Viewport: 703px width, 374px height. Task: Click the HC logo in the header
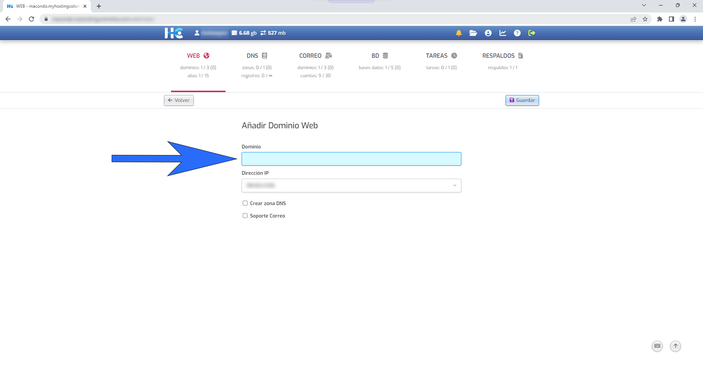coord(174,33)
